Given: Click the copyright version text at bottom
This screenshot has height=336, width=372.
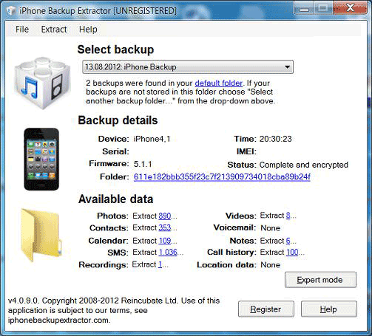Looking at the screenshot, I should click(x=114, y=310).
